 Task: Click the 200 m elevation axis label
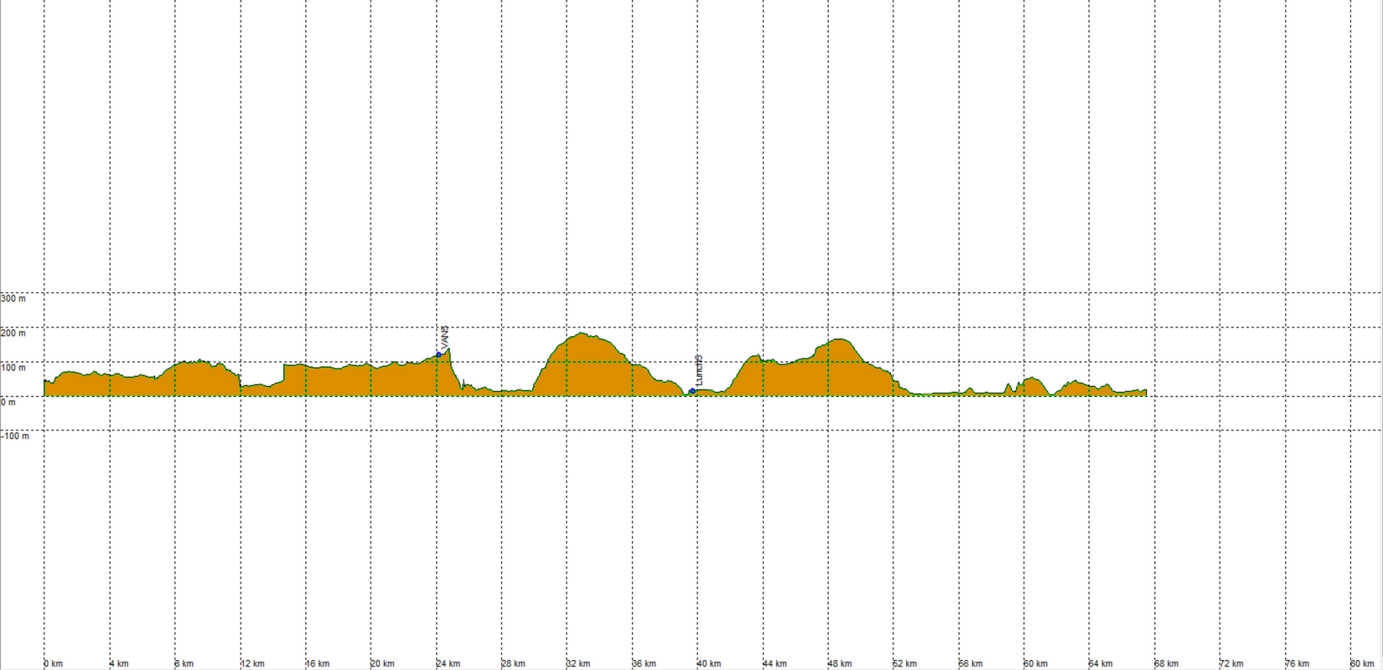(x=13, y=333)
